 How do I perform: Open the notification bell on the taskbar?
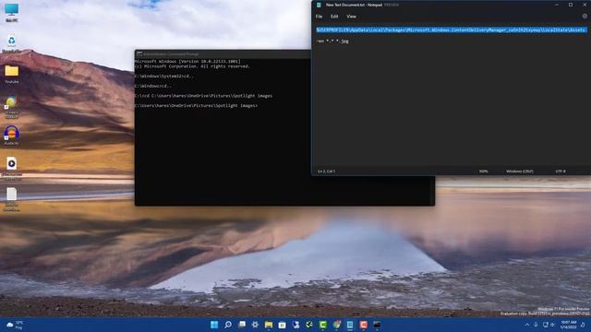click(x=583, y=325)
